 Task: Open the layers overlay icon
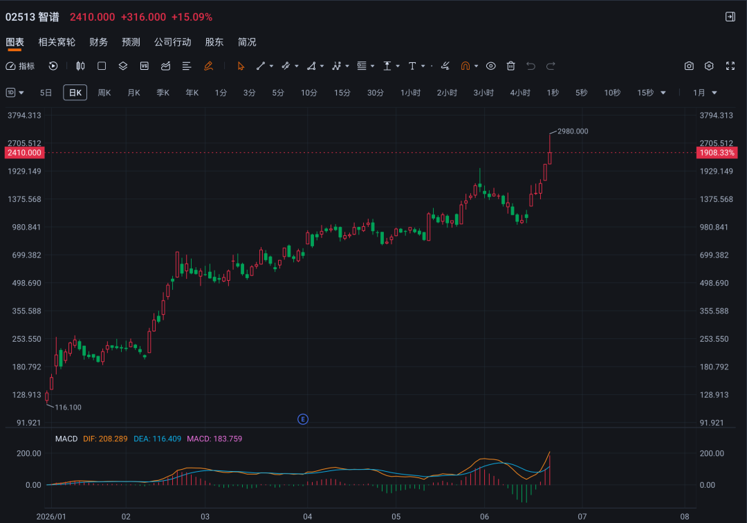point(123,66)
